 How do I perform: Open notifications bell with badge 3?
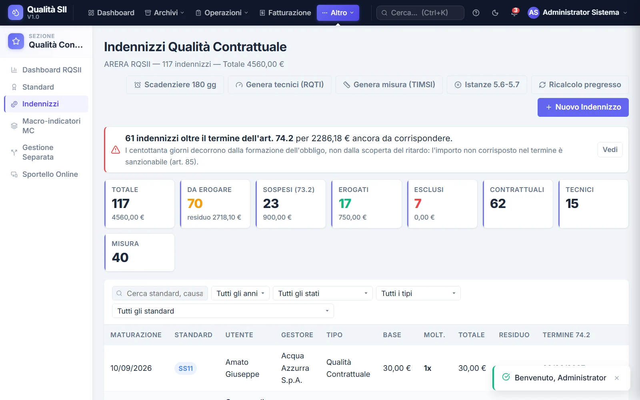(514, 12)
